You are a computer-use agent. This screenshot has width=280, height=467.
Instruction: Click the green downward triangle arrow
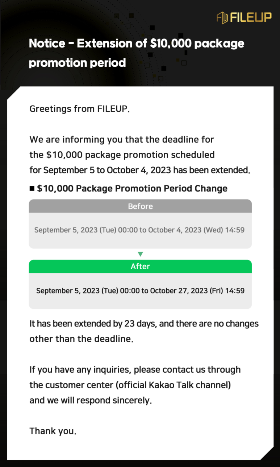pos(141,254)
